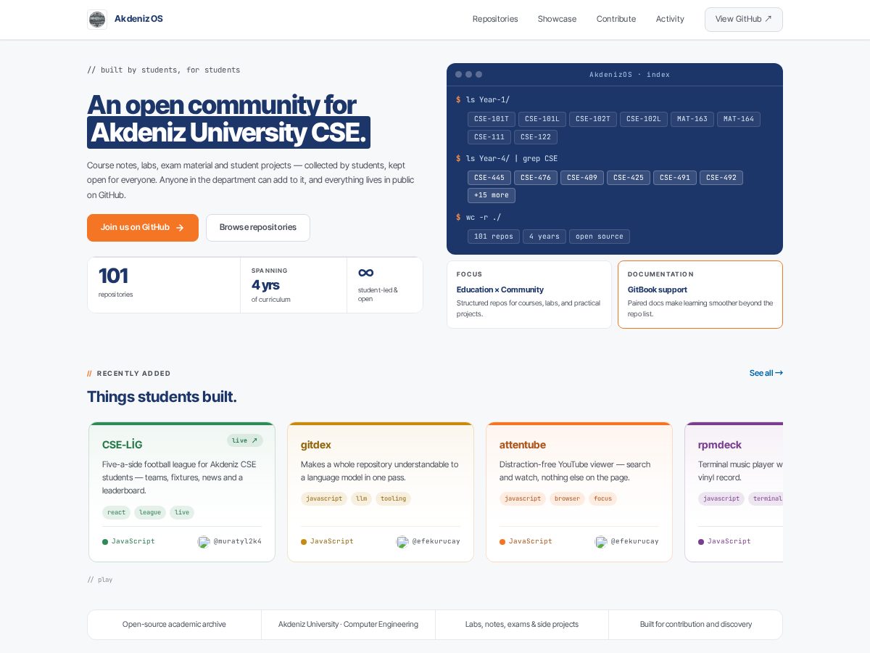Open Repositories nav item
870x653 pixels.
pyautogui.click(x=495, y=19)
